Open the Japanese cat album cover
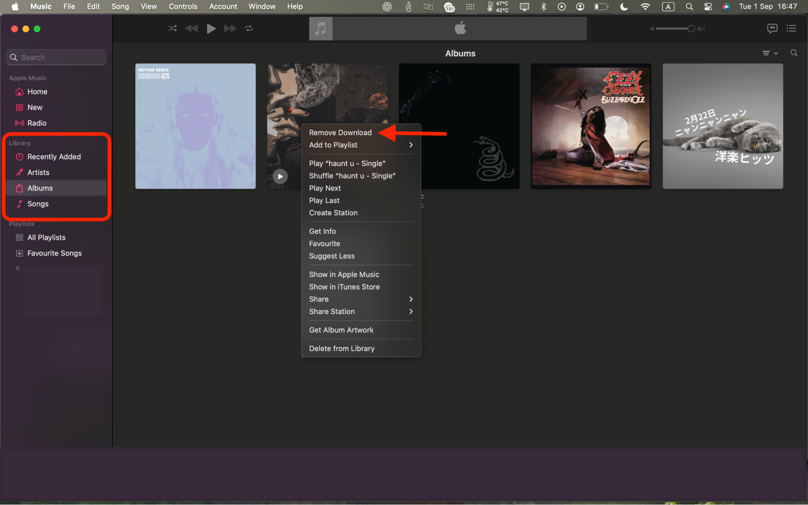The width and height of the screenshot is (808, 505). click(x=723, y=126)
